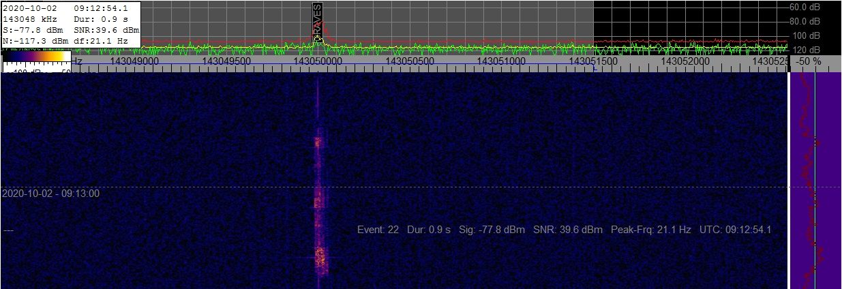
Task: Click the 143049500 frequency axis label
Action: pos(226,61)
